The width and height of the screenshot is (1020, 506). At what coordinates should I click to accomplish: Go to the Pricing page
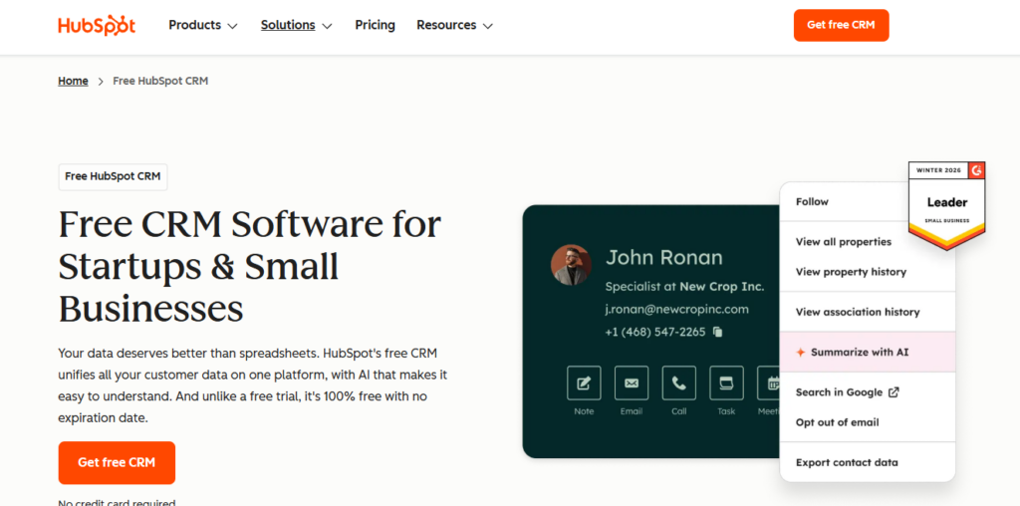375,25
